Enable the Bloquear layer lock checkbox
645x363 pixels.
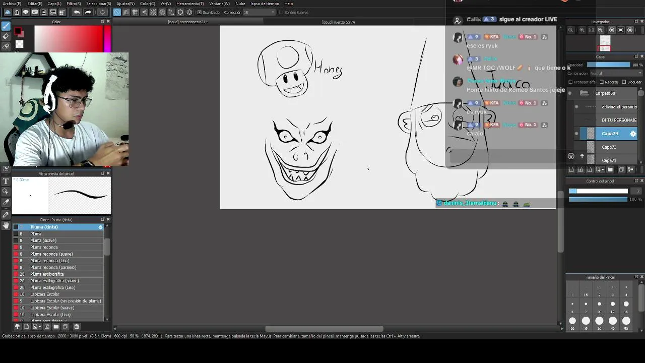[624, 82]
